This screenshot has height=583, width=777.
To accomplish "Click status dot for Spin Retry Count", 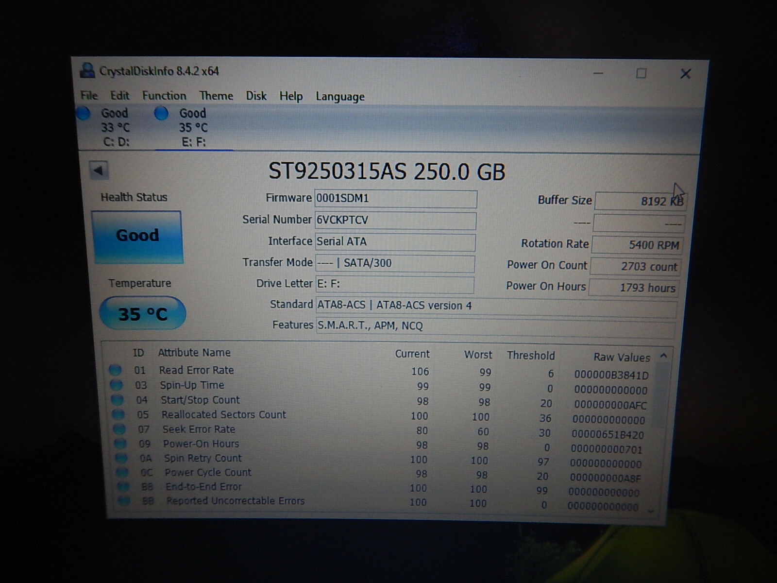I will point(121,458).
